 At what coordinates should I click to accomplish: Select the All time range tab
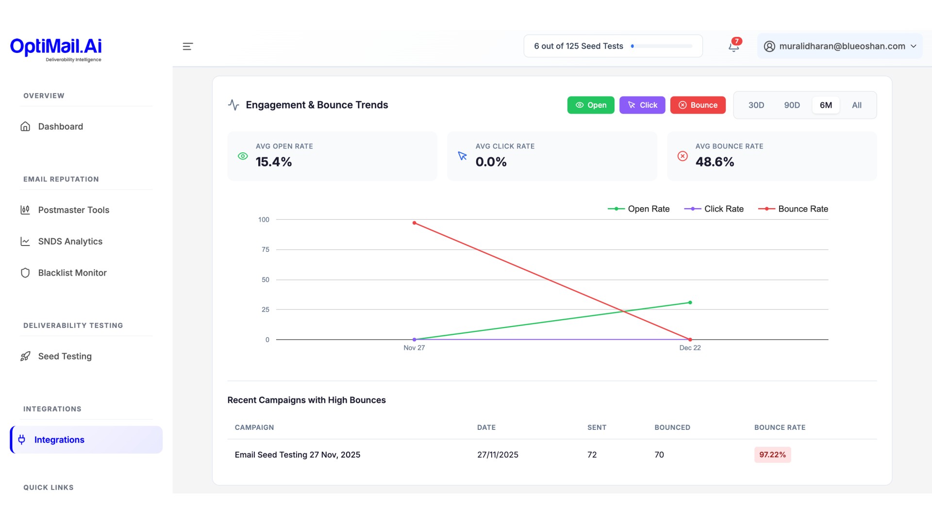pos(856,105)
